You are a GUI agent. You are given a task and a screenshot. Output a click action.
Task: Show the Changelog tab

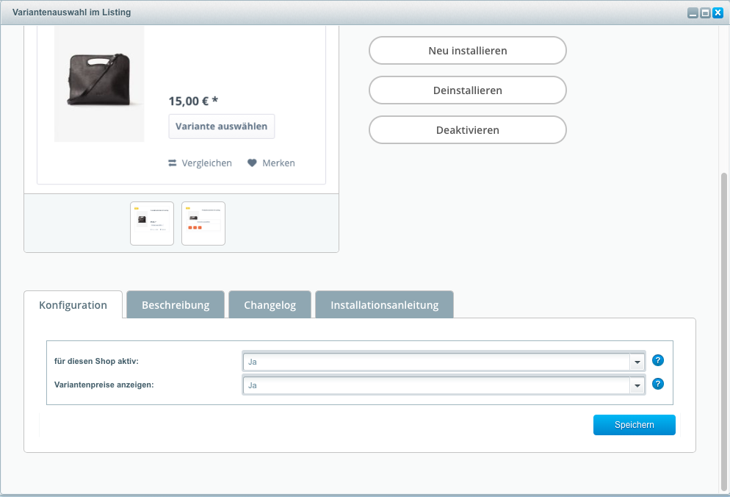pyautogui.click(x=270, y=305)
